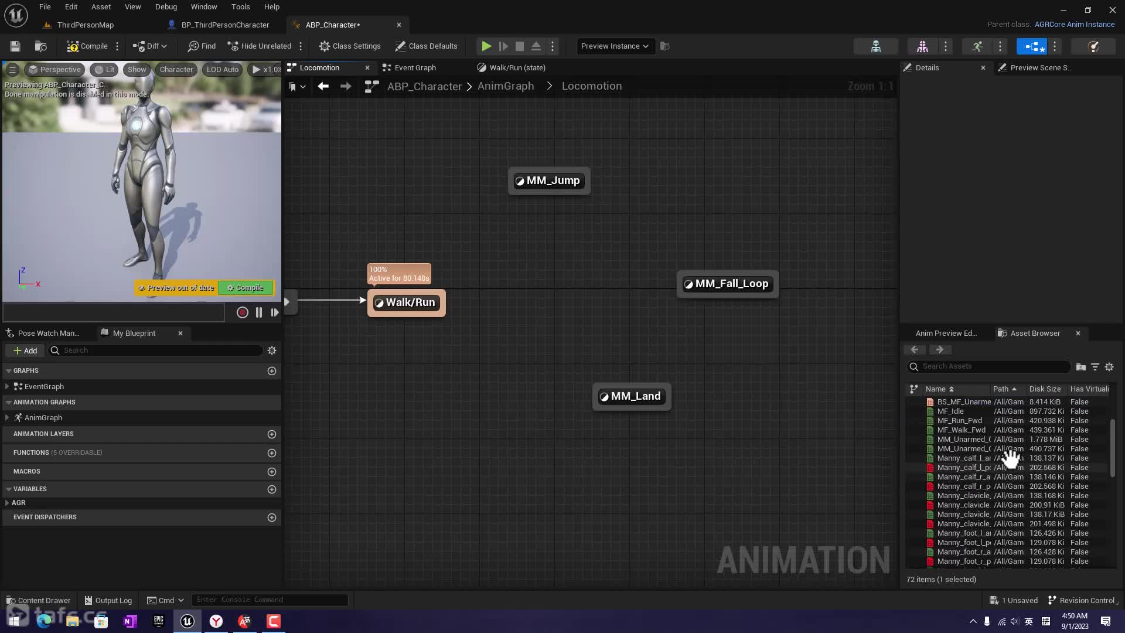The image size is (1125, 633).
Task: Open the Character menu in viewport
Action: pos(176,70)
